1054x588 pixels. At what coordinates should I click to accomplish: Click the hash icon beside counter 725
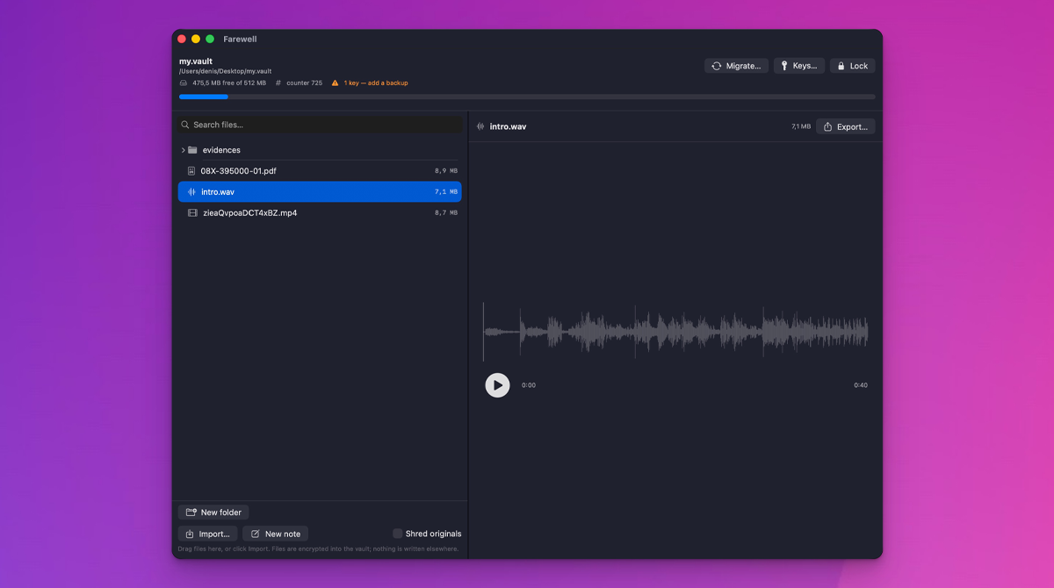coord(278,83)
